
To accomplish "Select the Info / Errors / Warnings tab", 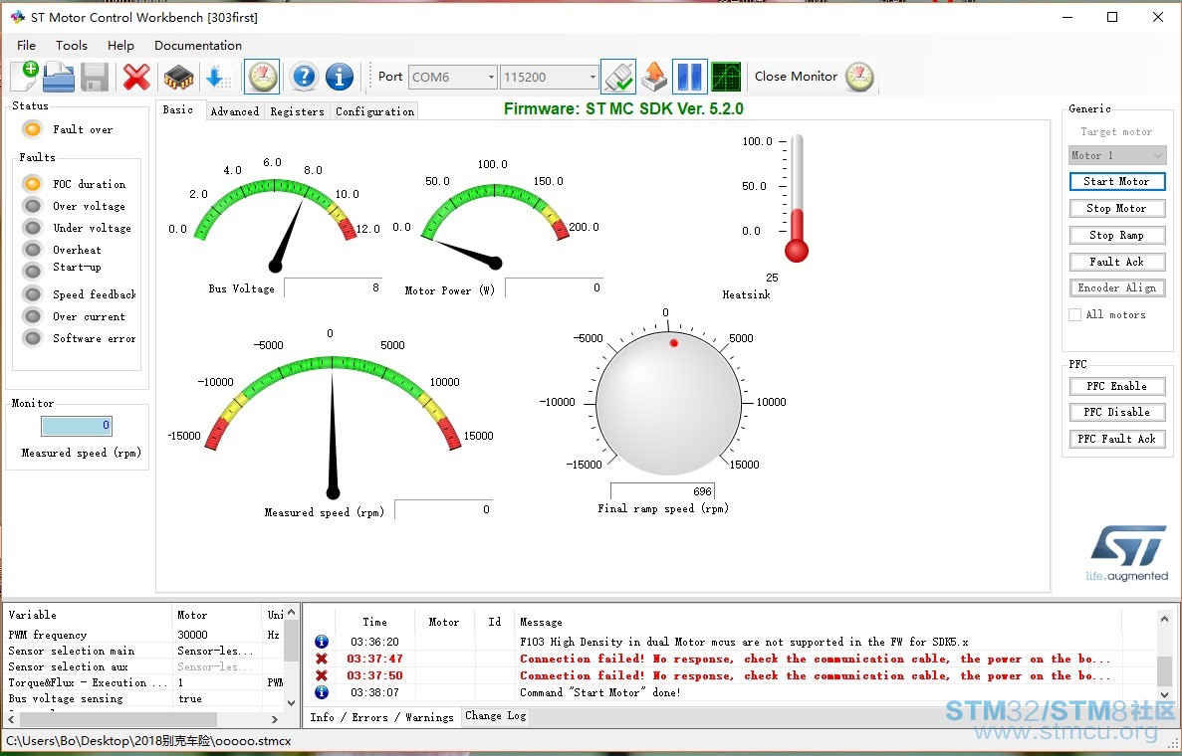I will click(x=382, y=717).
